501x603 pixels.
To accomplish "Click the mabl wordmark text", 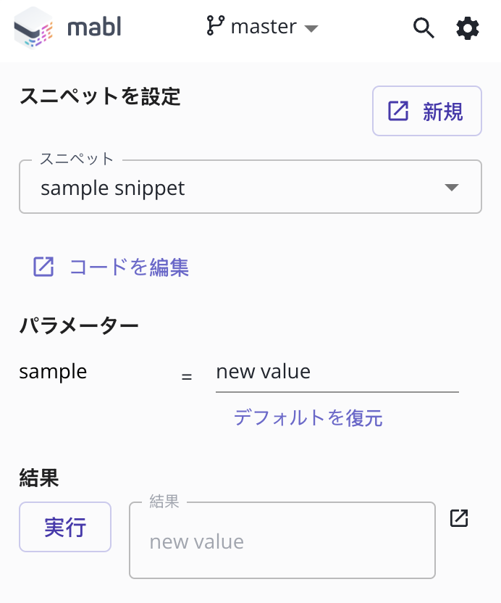I will click(95, 27).
